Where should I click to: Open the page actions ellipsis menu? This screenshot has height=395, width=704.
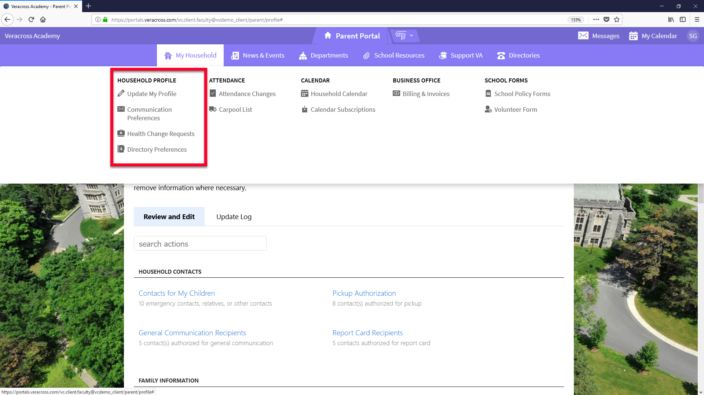596,19
